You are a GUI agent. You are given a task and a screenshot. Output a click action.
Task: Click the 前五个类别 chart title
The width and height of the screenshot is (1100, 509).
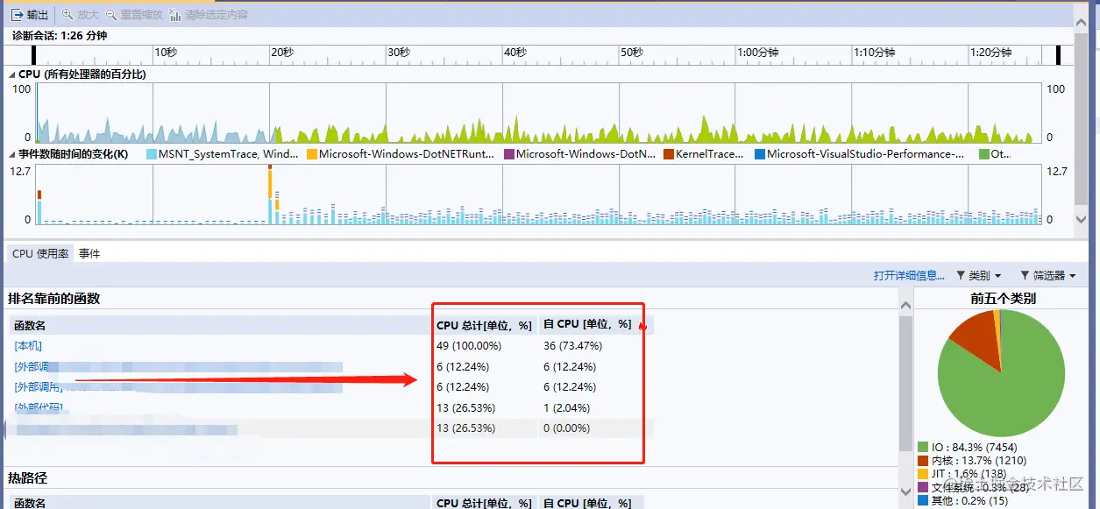pos(1003,299)
